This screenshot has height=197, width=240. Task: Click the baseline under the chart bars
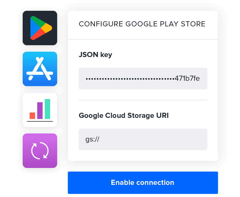pyautogui.click(x=40, y=121)
